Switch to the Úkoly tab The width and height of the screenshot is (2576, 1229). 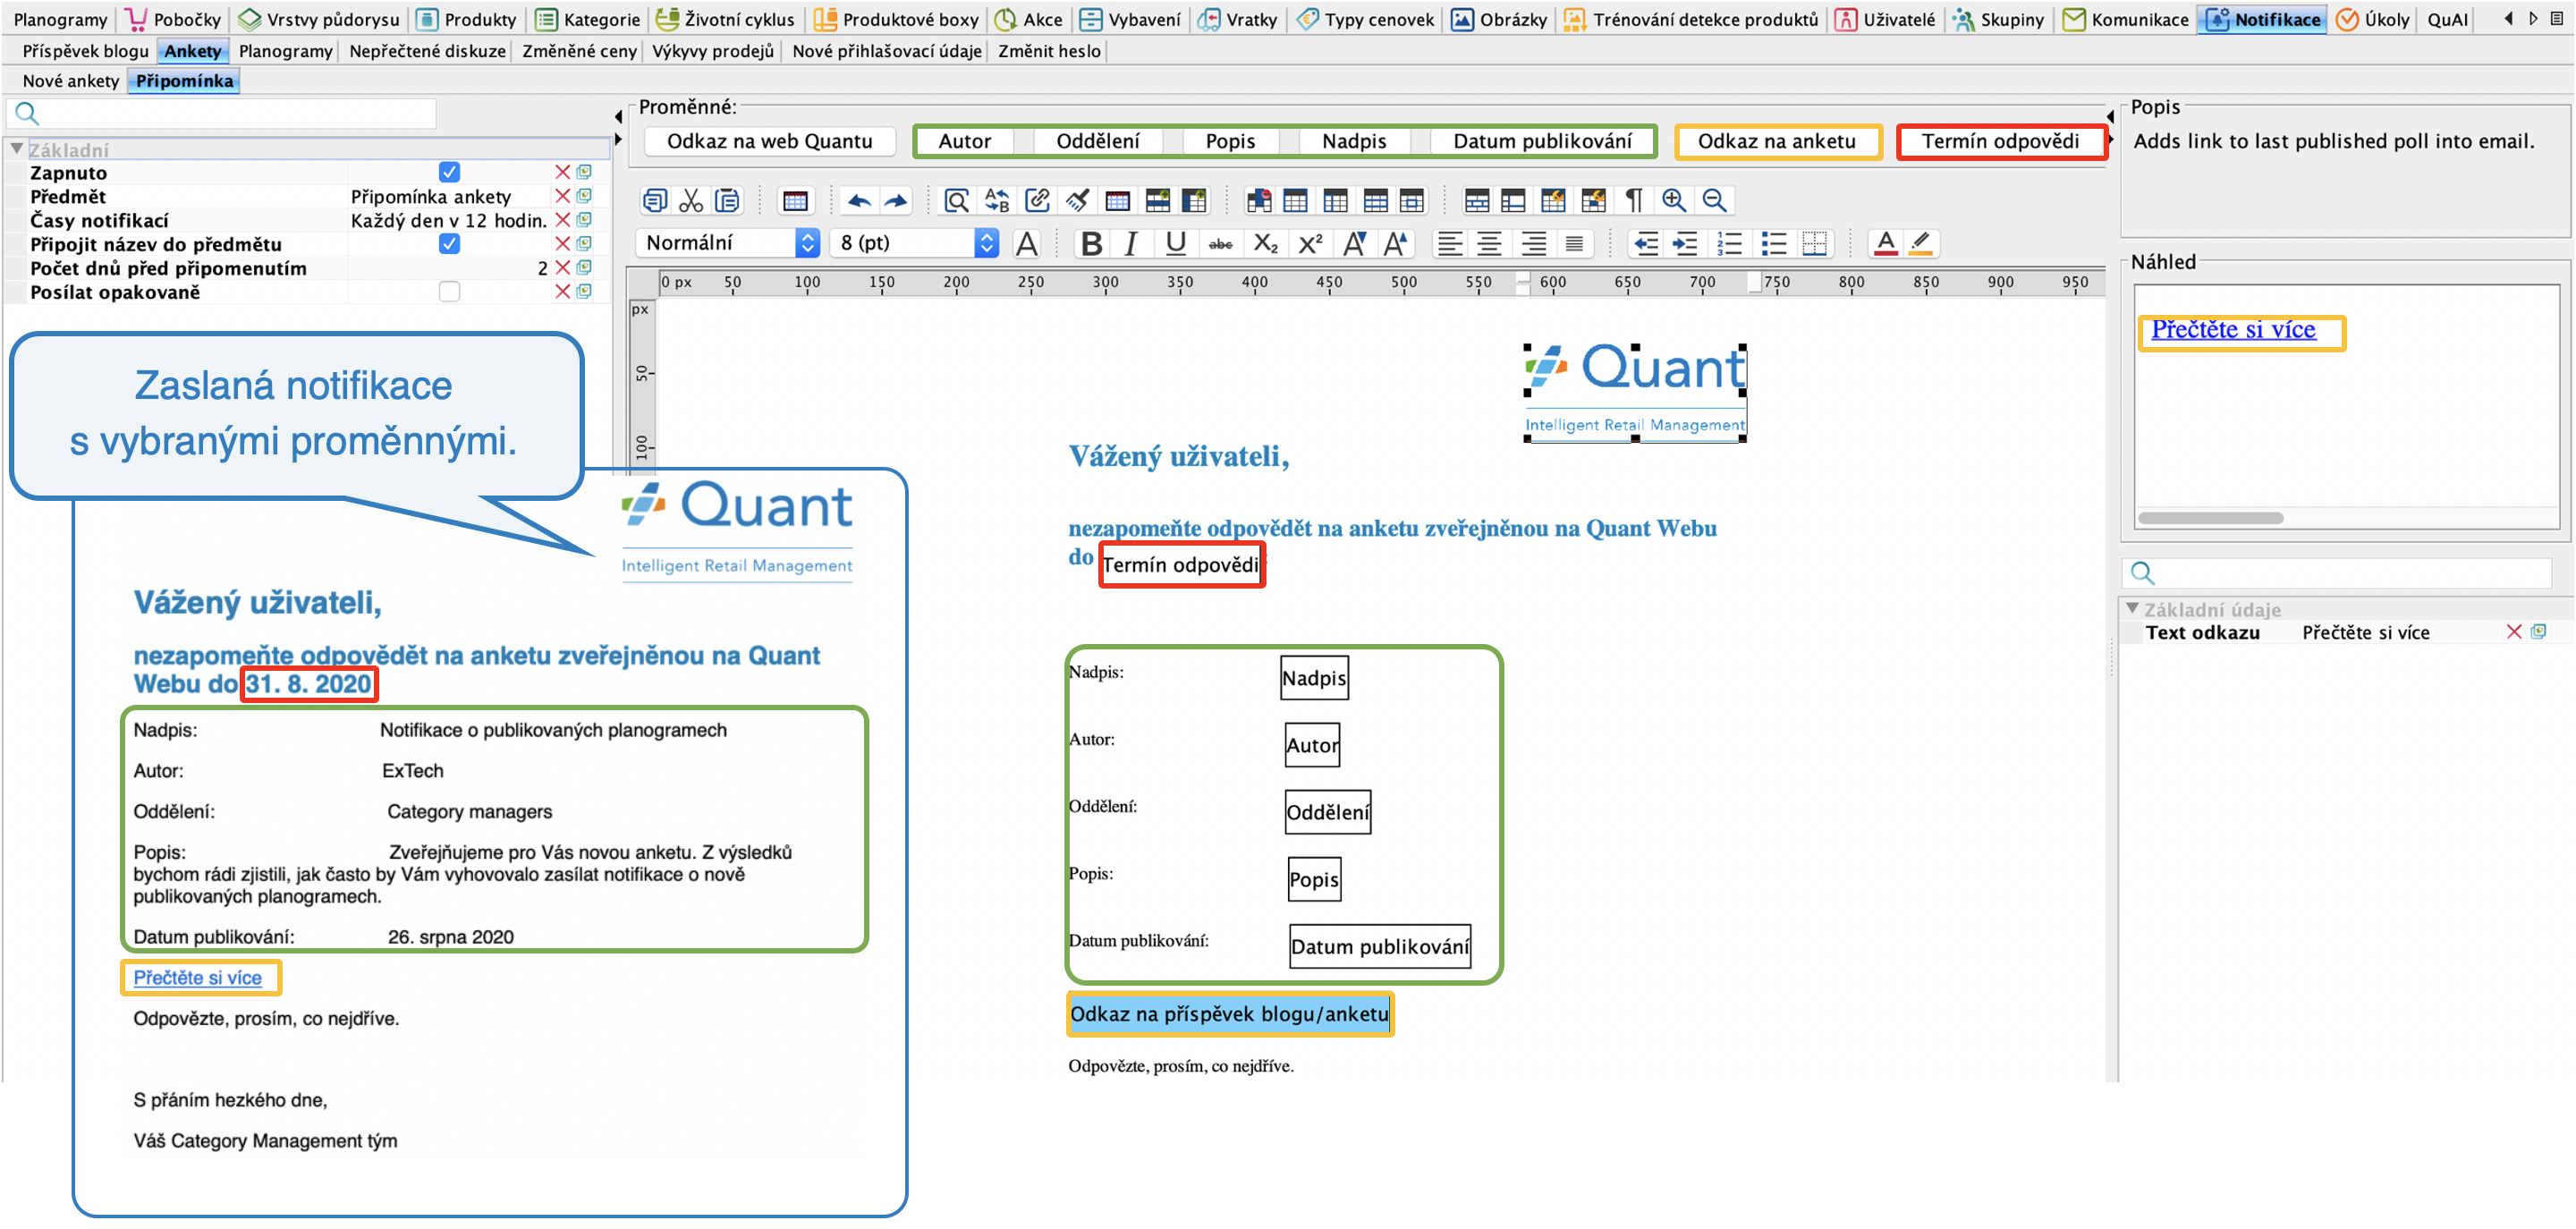(2372, 19)
